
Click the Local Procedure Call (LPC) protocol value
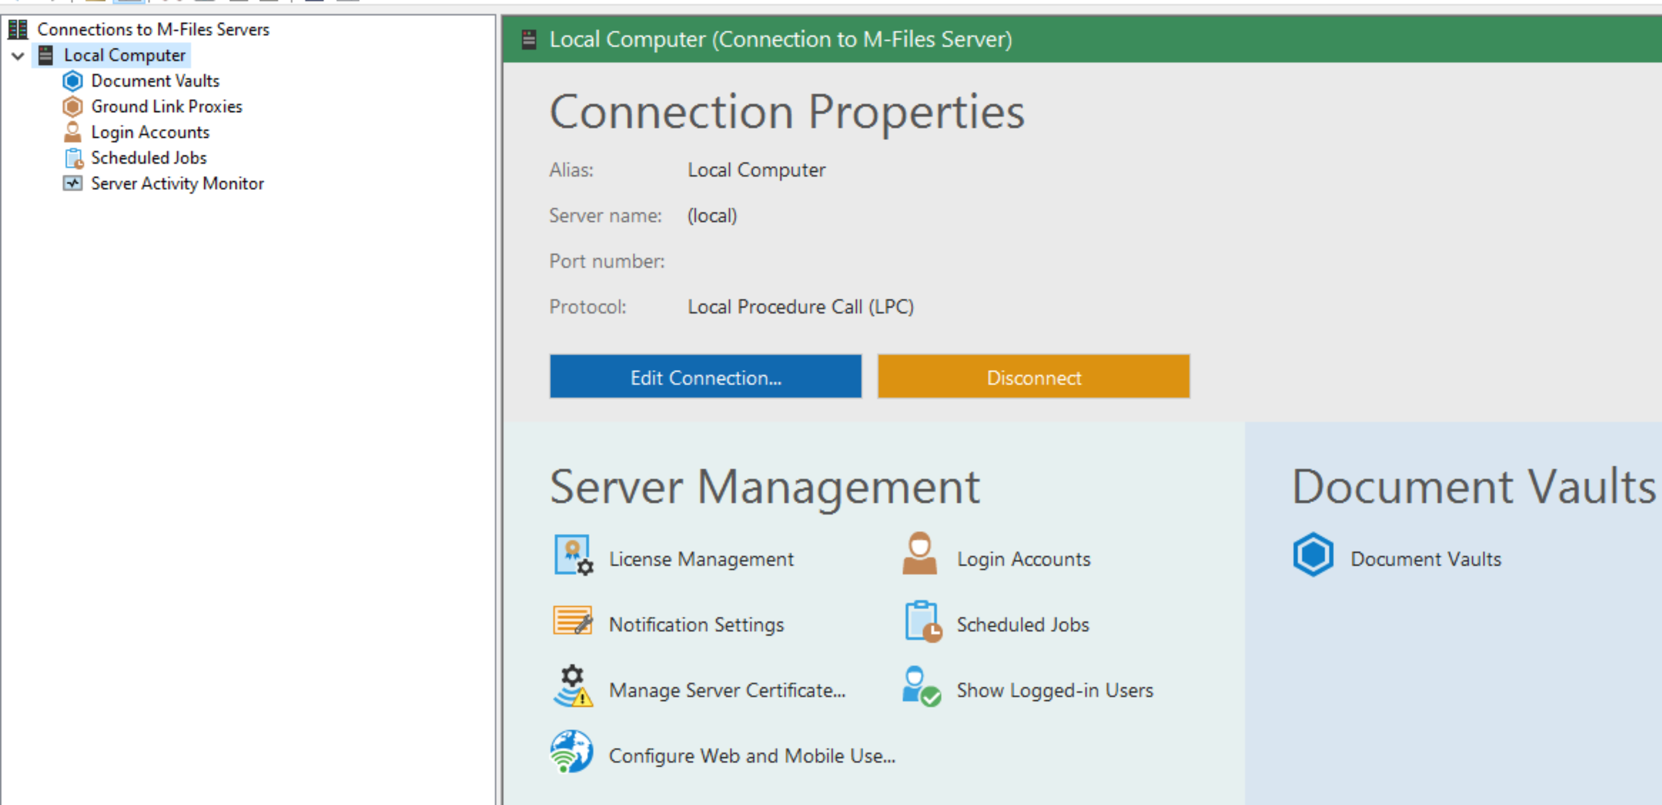800,307
